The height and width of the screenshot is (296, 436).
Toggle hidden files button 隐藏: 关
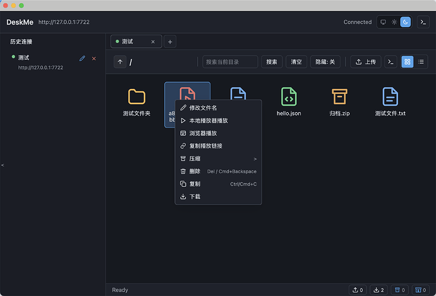(x=325, y=62)
